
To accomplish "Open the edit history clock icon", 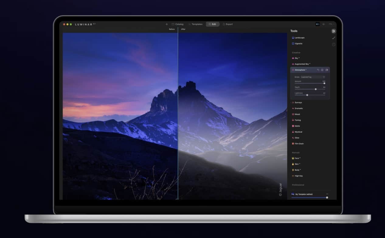I will [334, 44].
